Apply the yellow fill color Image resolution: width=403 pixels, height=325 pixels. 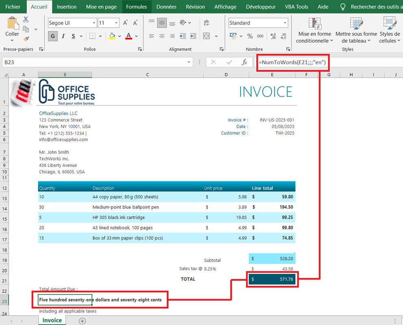[112, 36]
